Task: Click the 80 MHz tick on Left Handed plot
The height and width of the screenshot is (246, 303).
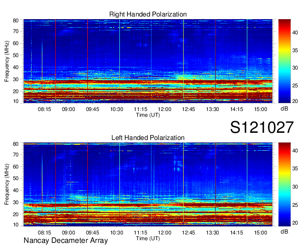Action: 16,144
